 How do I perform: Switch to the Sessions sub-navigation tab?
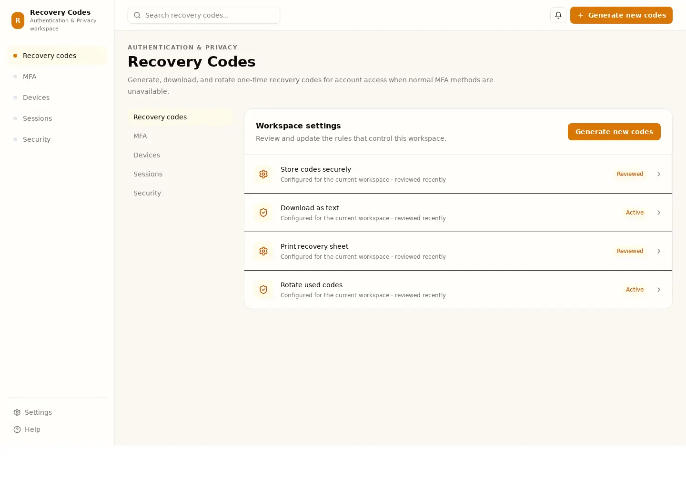[x=180, y=174]
